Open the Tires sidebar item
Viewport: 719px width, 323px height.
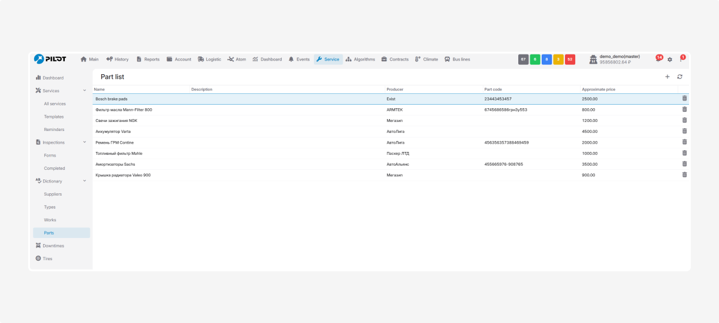coord(47,259)
